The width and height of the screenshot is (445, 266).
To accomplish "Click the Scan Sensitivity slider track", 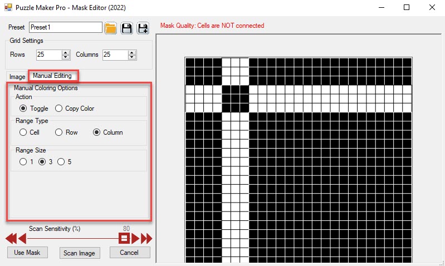I will [72, 239].
